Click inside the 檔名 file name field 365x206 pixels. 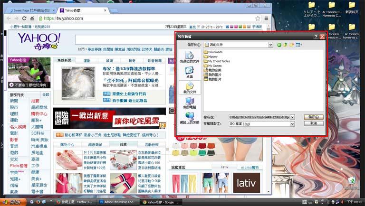coord(259,117)
